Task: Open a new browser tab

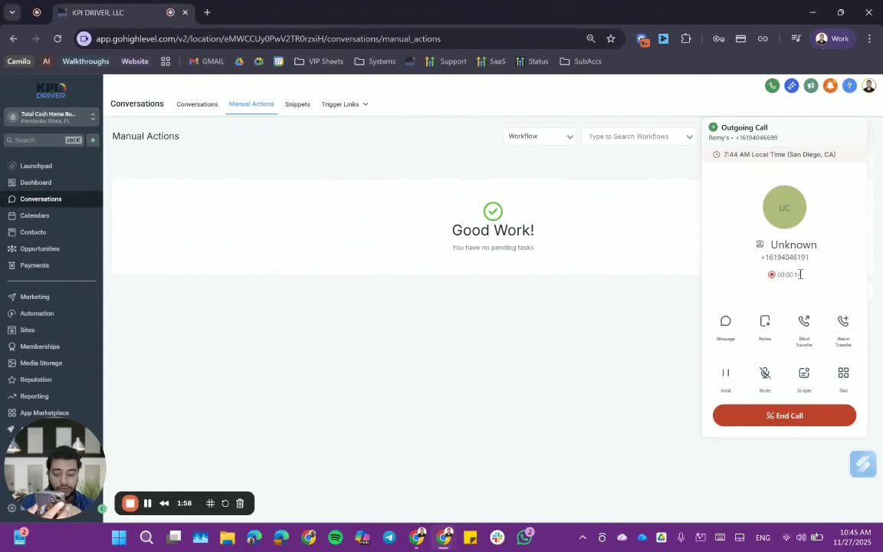Action: pyautogui.click(x=207, y=12)
